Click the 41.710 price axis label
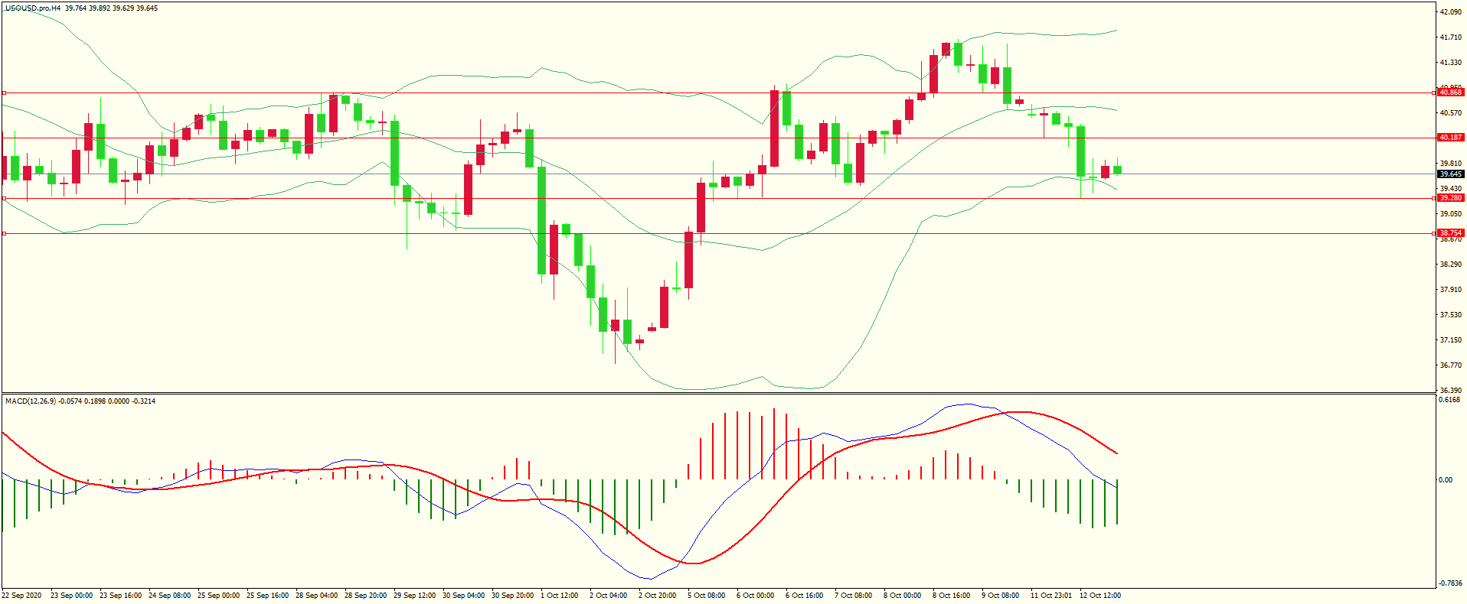Viewport: 1467px width, 604px height. click(x=1451, y=37)
